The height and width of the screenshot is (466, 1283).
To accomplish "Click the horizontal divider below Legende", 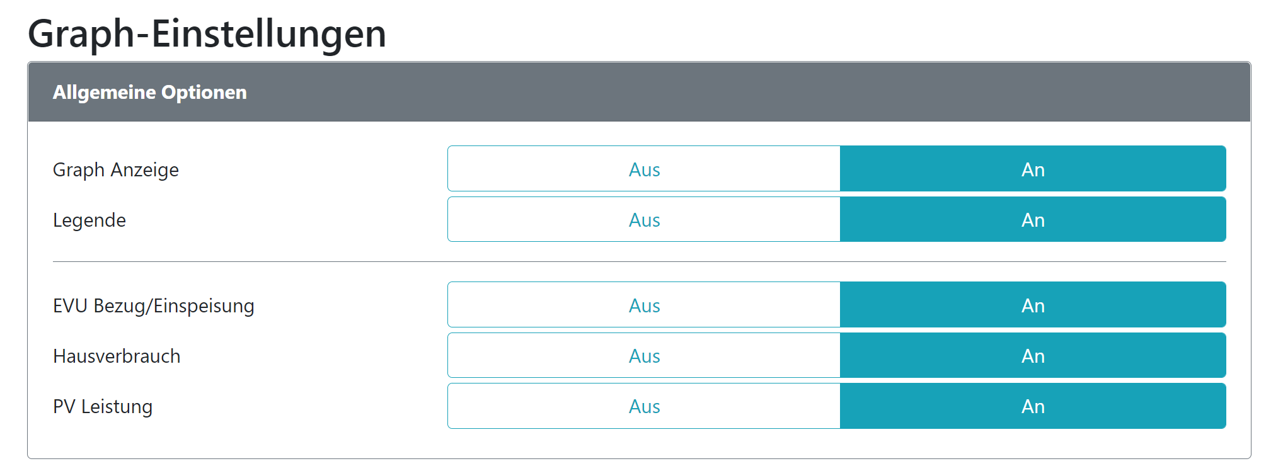I will point(639,261).
